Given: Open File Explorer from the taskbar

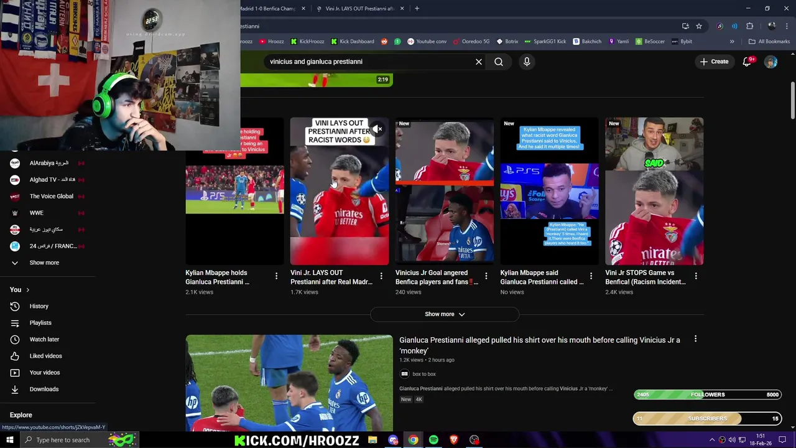Looking at the screenshot, I should [x=373, y=440].
